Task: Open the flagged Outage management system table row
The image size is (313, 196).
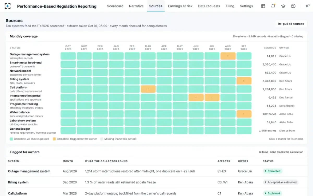Action: pos(156,171)
